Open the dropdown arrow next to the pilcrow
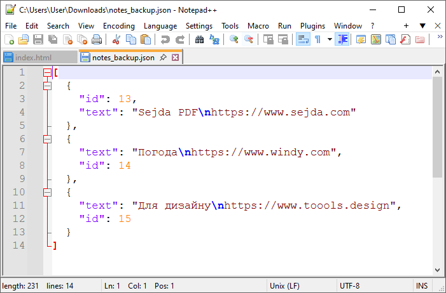The image size is (446, 293). tap(330, 39)
